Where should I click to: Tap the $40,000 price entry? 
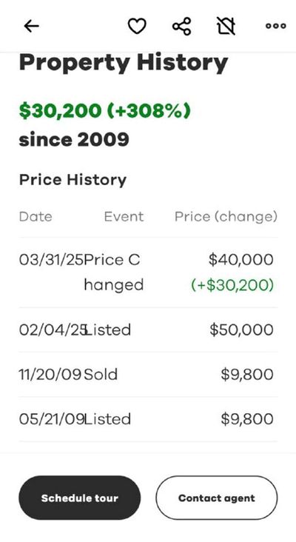(241, 260)
